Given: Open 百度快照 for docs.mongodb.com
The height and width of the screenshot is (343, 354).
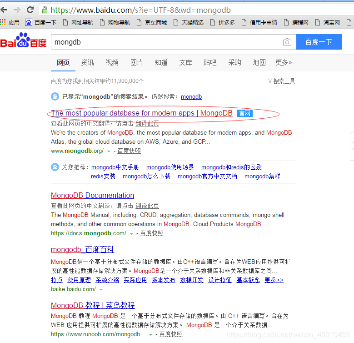Looking at the screenshot, I should [152, 233].
